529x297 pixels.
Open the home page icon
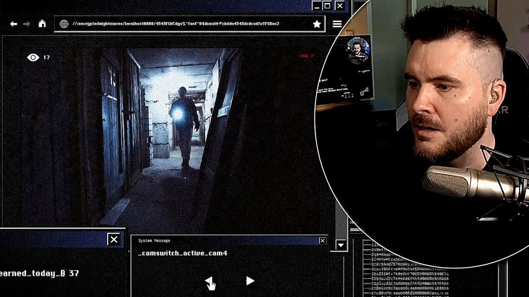42,24
